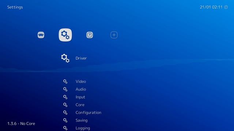The width and height of the screenshot is (234, 131).
Task: Click the Settings title text
Action: tap(15, 7)
